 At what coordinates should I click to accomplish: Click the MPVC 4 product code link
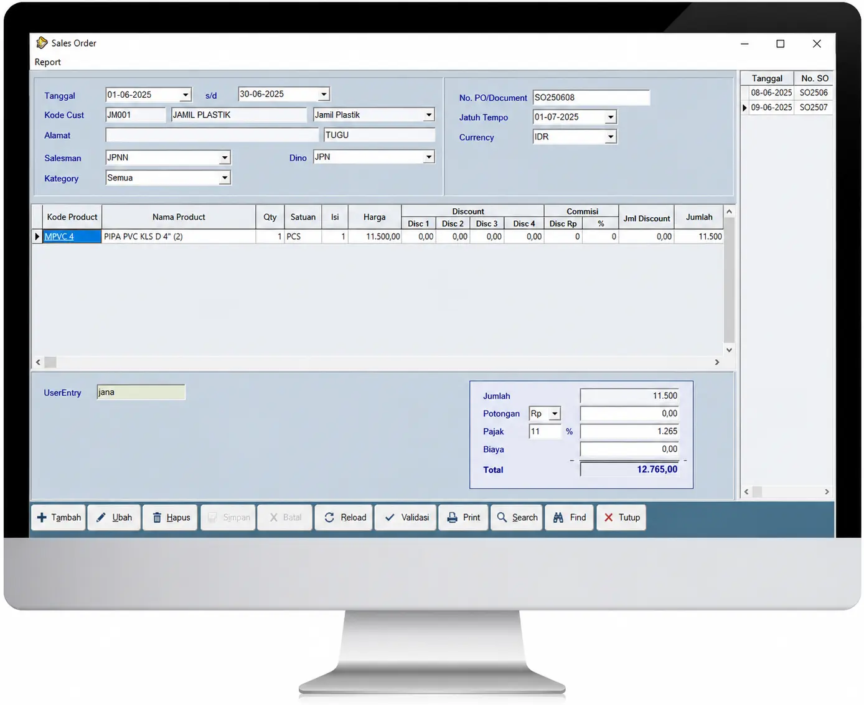pos(59,236)
